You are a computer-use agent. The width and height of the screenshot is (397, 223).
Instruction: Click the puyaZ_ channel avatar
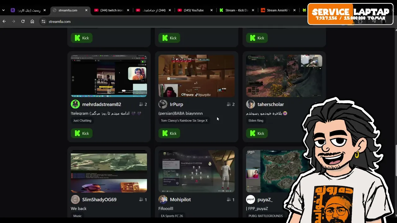click(x=251, y=199)
